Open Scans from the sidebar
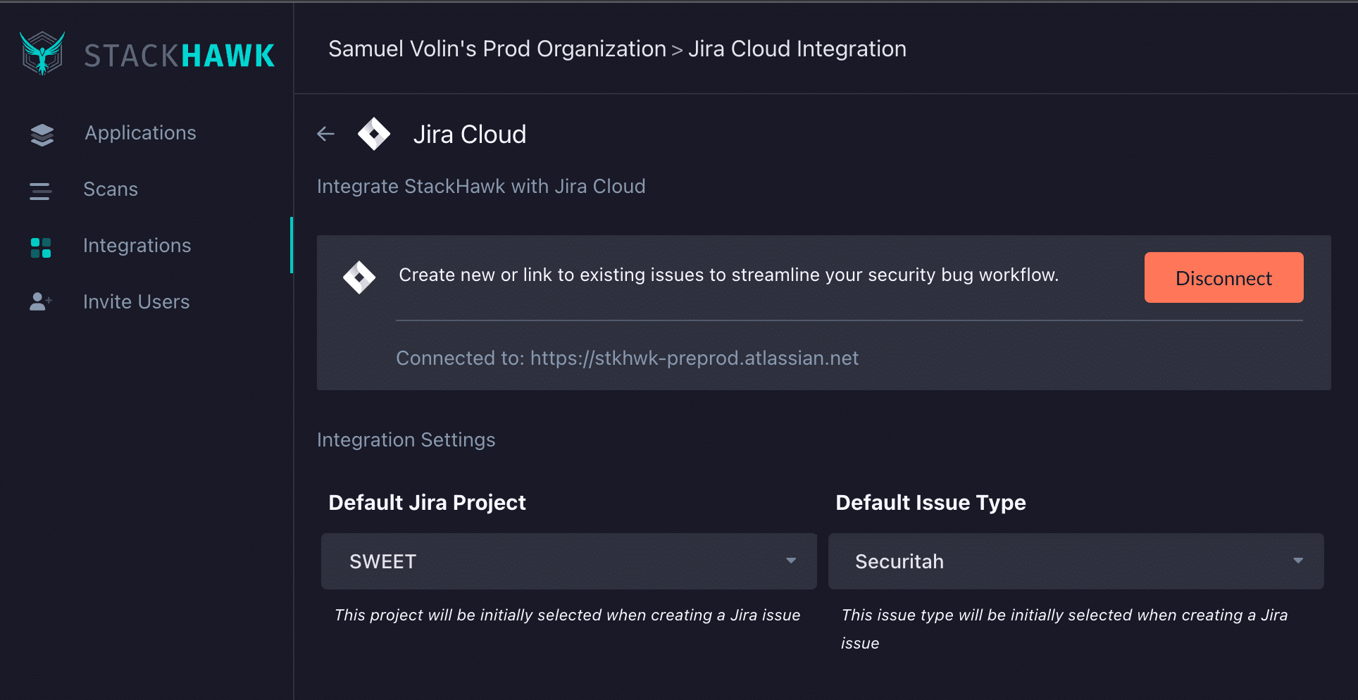Image resolution: width=1358 pixels, height=700 pixels. (x=111, y=189)
